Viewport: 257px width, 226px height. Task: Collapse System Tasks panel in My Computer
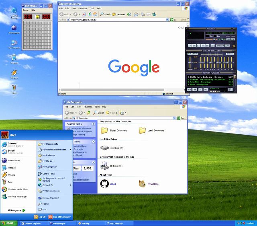pyautogui.click(x=93, y=124)
